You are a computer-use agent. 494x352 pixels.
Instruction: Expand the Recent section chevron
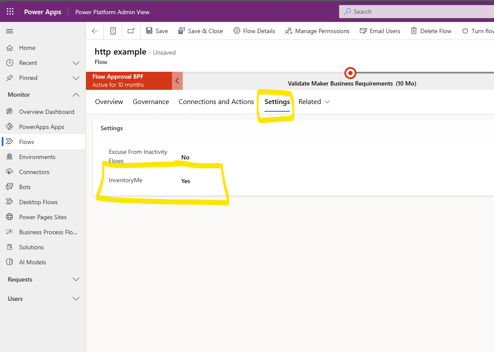(x=76, y=63)
